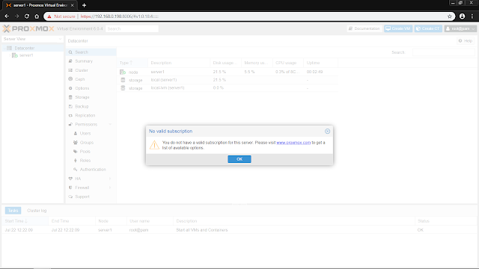Screen dimensions: 479x269
Task: Click the Permissions unlock icon
Action: coord(70,125)
